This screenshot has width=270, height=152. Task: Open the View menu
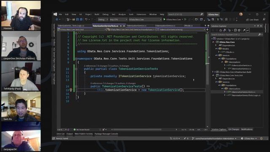(74, 14)
